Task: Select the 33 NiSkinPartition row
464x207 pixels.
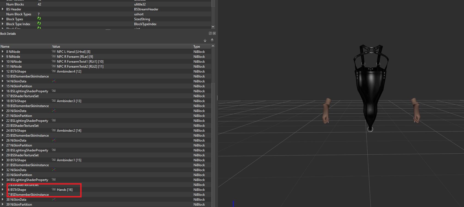Action: (105, 175)
